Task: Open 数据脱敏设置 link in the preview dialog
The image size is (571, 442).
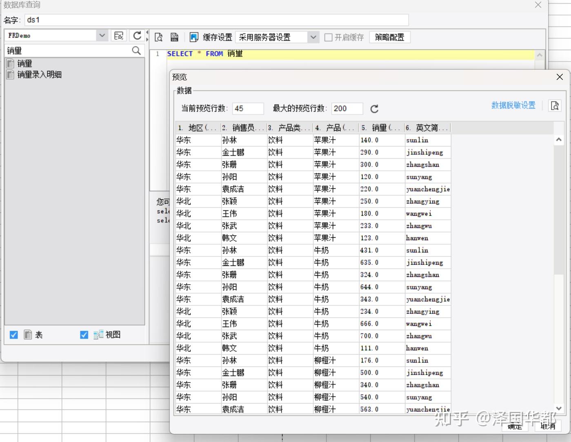Action: coord(513,105)
